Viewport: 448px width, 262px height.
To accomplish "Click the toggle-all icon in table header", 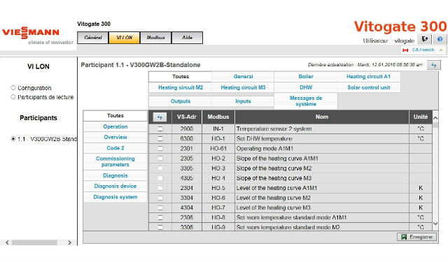I will (160, 117).
